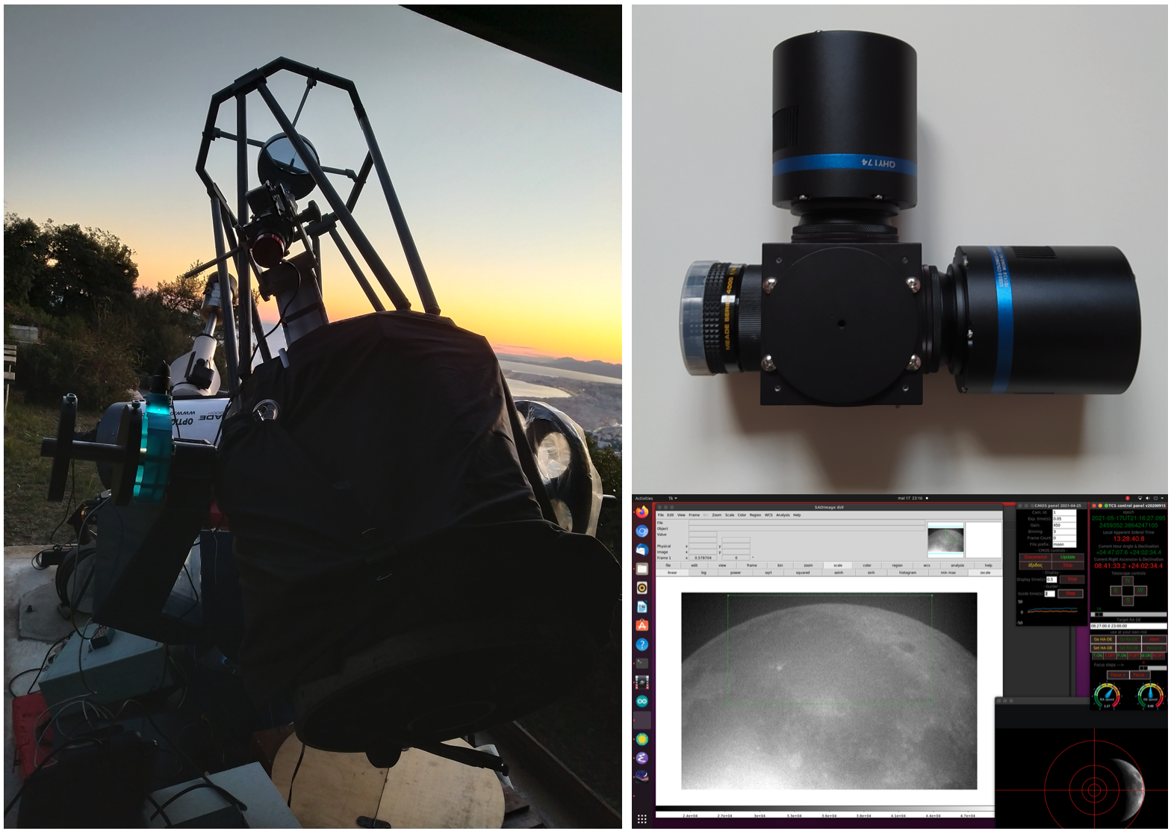Show Applications grid at dock bottom
The width and height of the screenshot is (1171, 831).
[642, 819]
